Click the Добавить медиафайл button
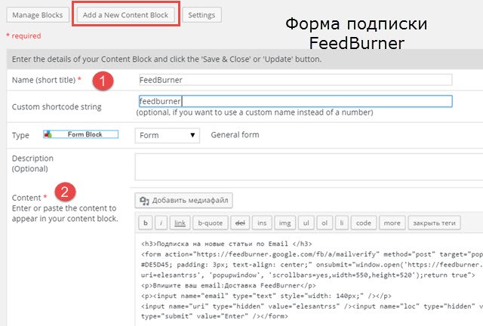This screenshot has height=326, width=483. (183, 201)
